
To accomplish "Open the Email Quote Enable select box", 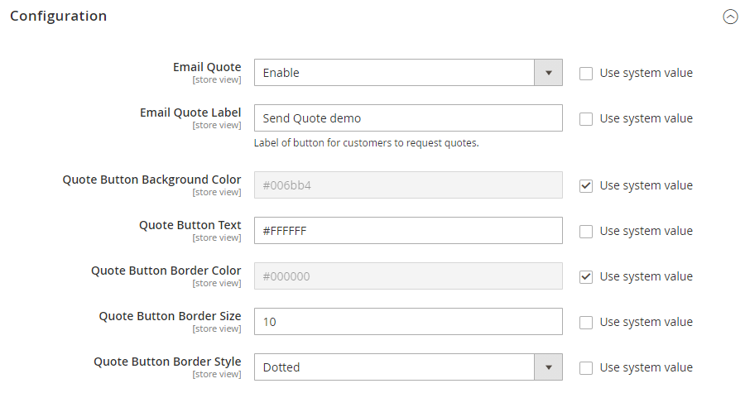I will [x=408, y=73].
